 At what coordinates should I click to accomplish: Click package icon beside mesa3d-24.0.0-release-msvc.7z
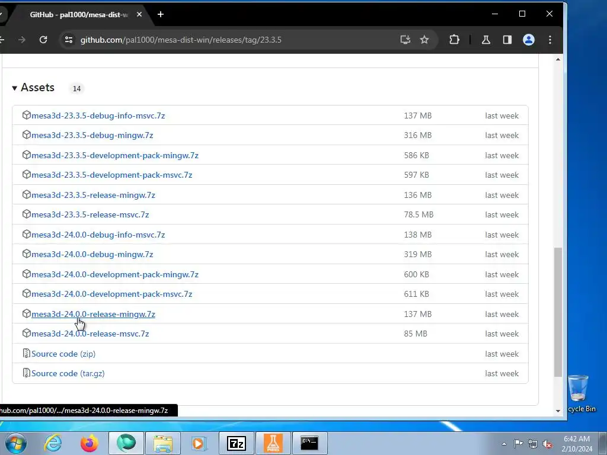tap(26, 333)
